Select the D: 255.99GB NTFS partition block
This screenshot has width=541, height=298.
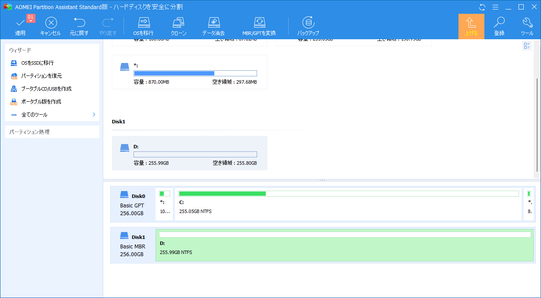[x=345, y=245]
